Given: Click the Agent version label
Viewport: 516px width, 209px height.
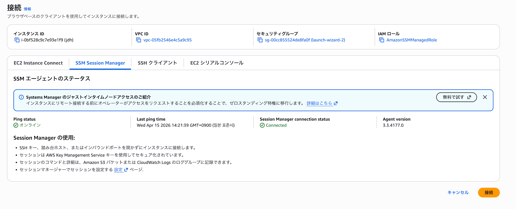Looking at the screenshot, I should pyautogui.click(x=397, y=119).
